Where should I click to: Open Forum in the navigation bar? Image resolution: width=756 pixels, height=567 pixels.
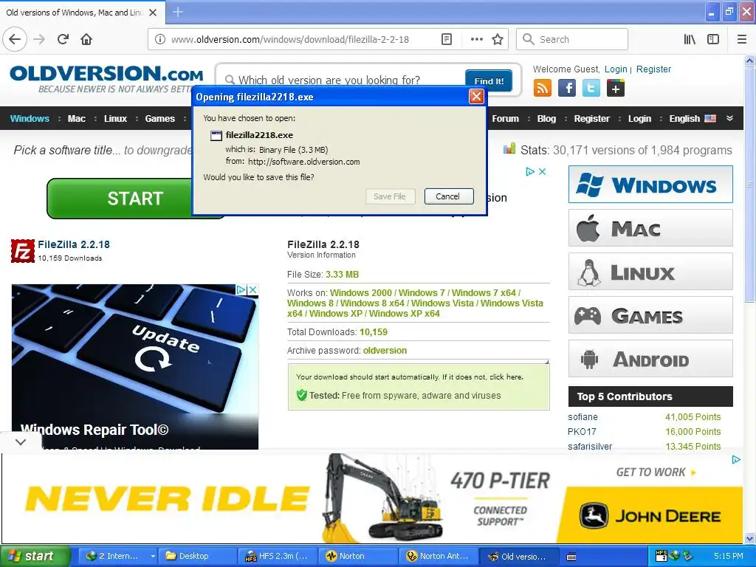click(x=505, y=119)
